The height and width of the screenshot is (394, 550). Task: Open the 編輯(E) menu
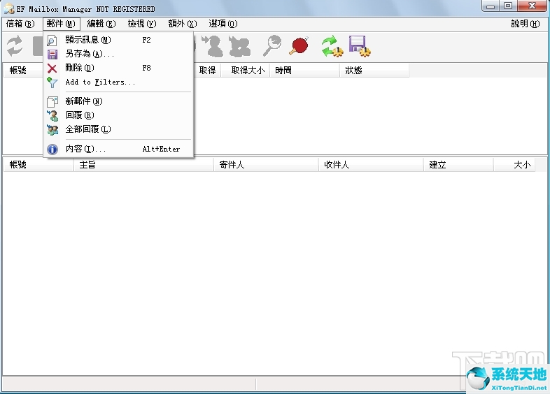click(101, 24)
